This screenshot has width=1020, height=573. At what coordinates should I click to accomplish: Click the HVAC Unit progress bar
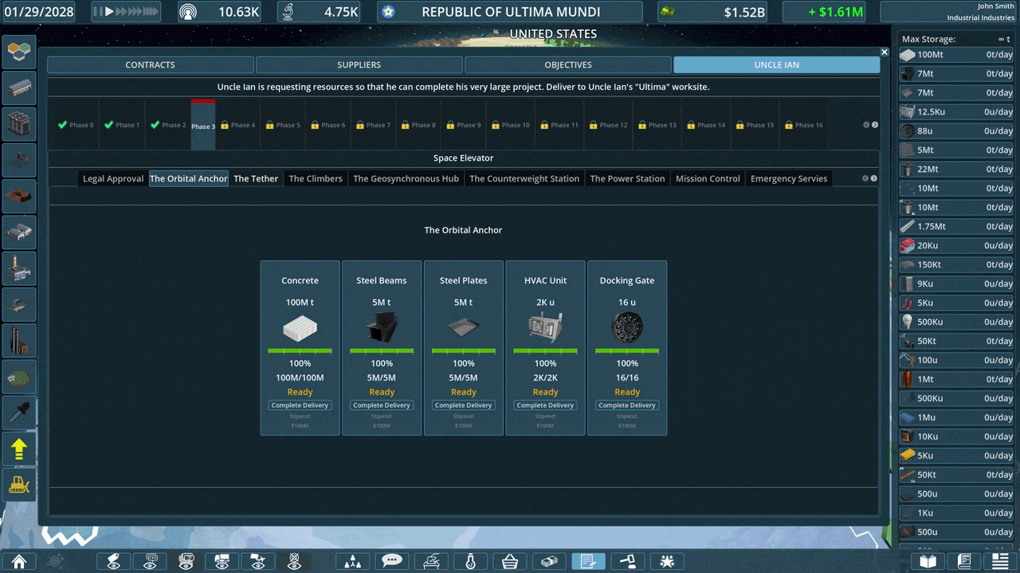(545, 350)
